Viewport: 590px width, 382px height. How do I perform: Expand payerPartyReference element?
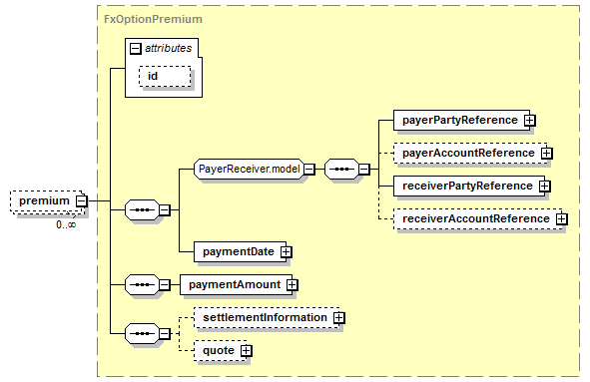click(x=530, y=121)
